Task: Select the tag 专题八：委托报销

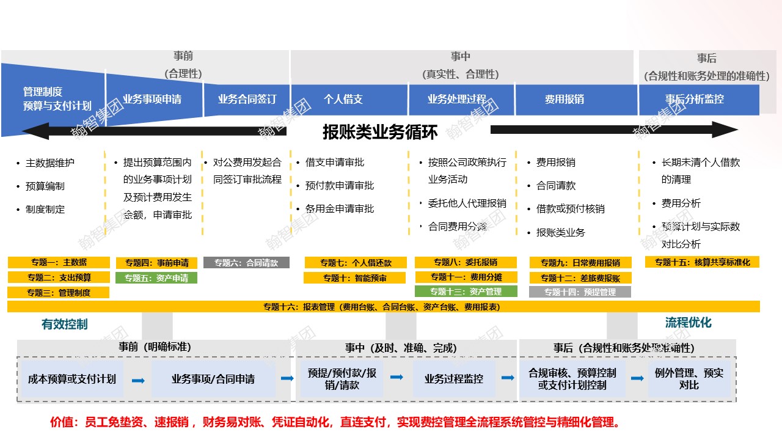Action: (466, 262)
